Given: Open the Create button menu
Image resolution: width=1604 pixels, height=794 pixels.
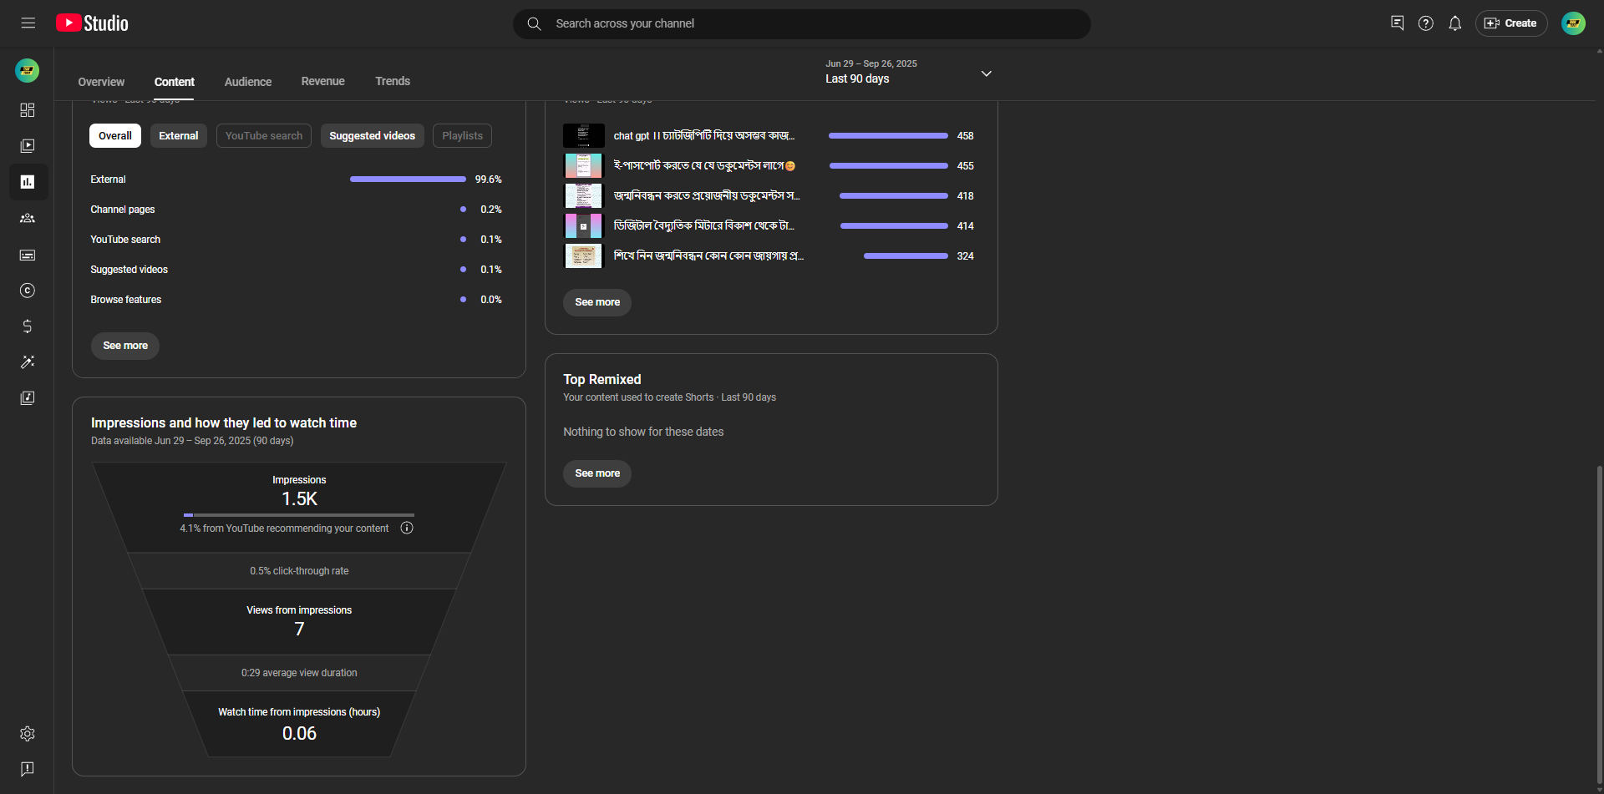Looking at the screenshot, I should pos(1510,23).
